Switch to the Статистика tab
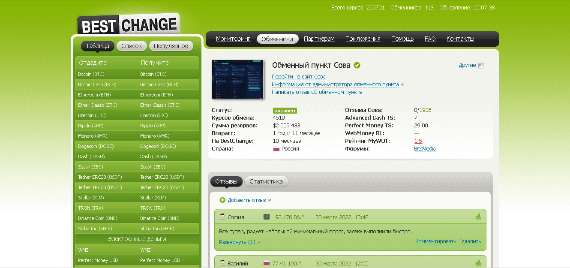The width and height of the screenshot is (570, 268). tap(266, 181)
